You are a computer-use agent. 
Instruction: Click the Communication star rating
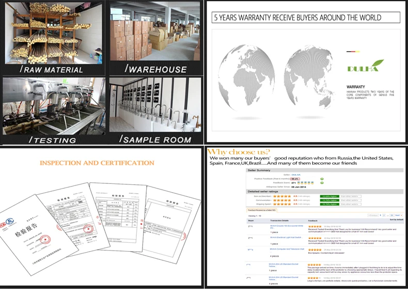[x=282, y=200]
